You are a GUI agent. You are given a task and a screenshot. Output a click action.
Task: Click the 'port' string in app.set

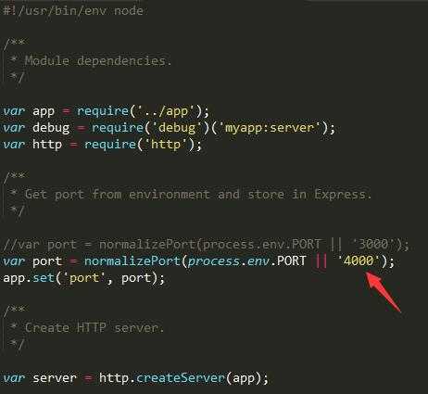coord(83,278)
